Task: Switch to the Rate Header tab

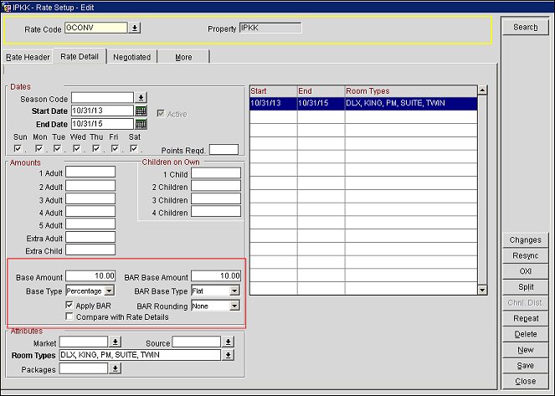Action: pyautogui.click(x=28, y=57)
